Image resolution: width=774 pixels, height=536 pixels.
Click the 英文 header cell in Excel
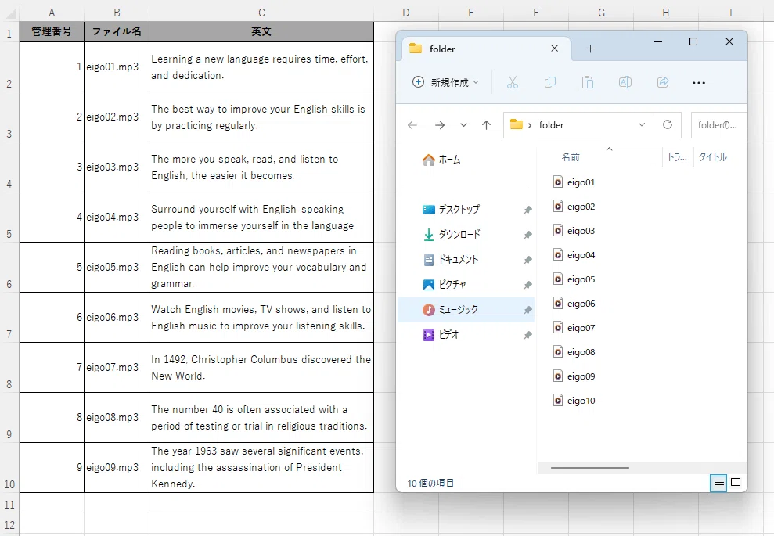pos(261,31)
